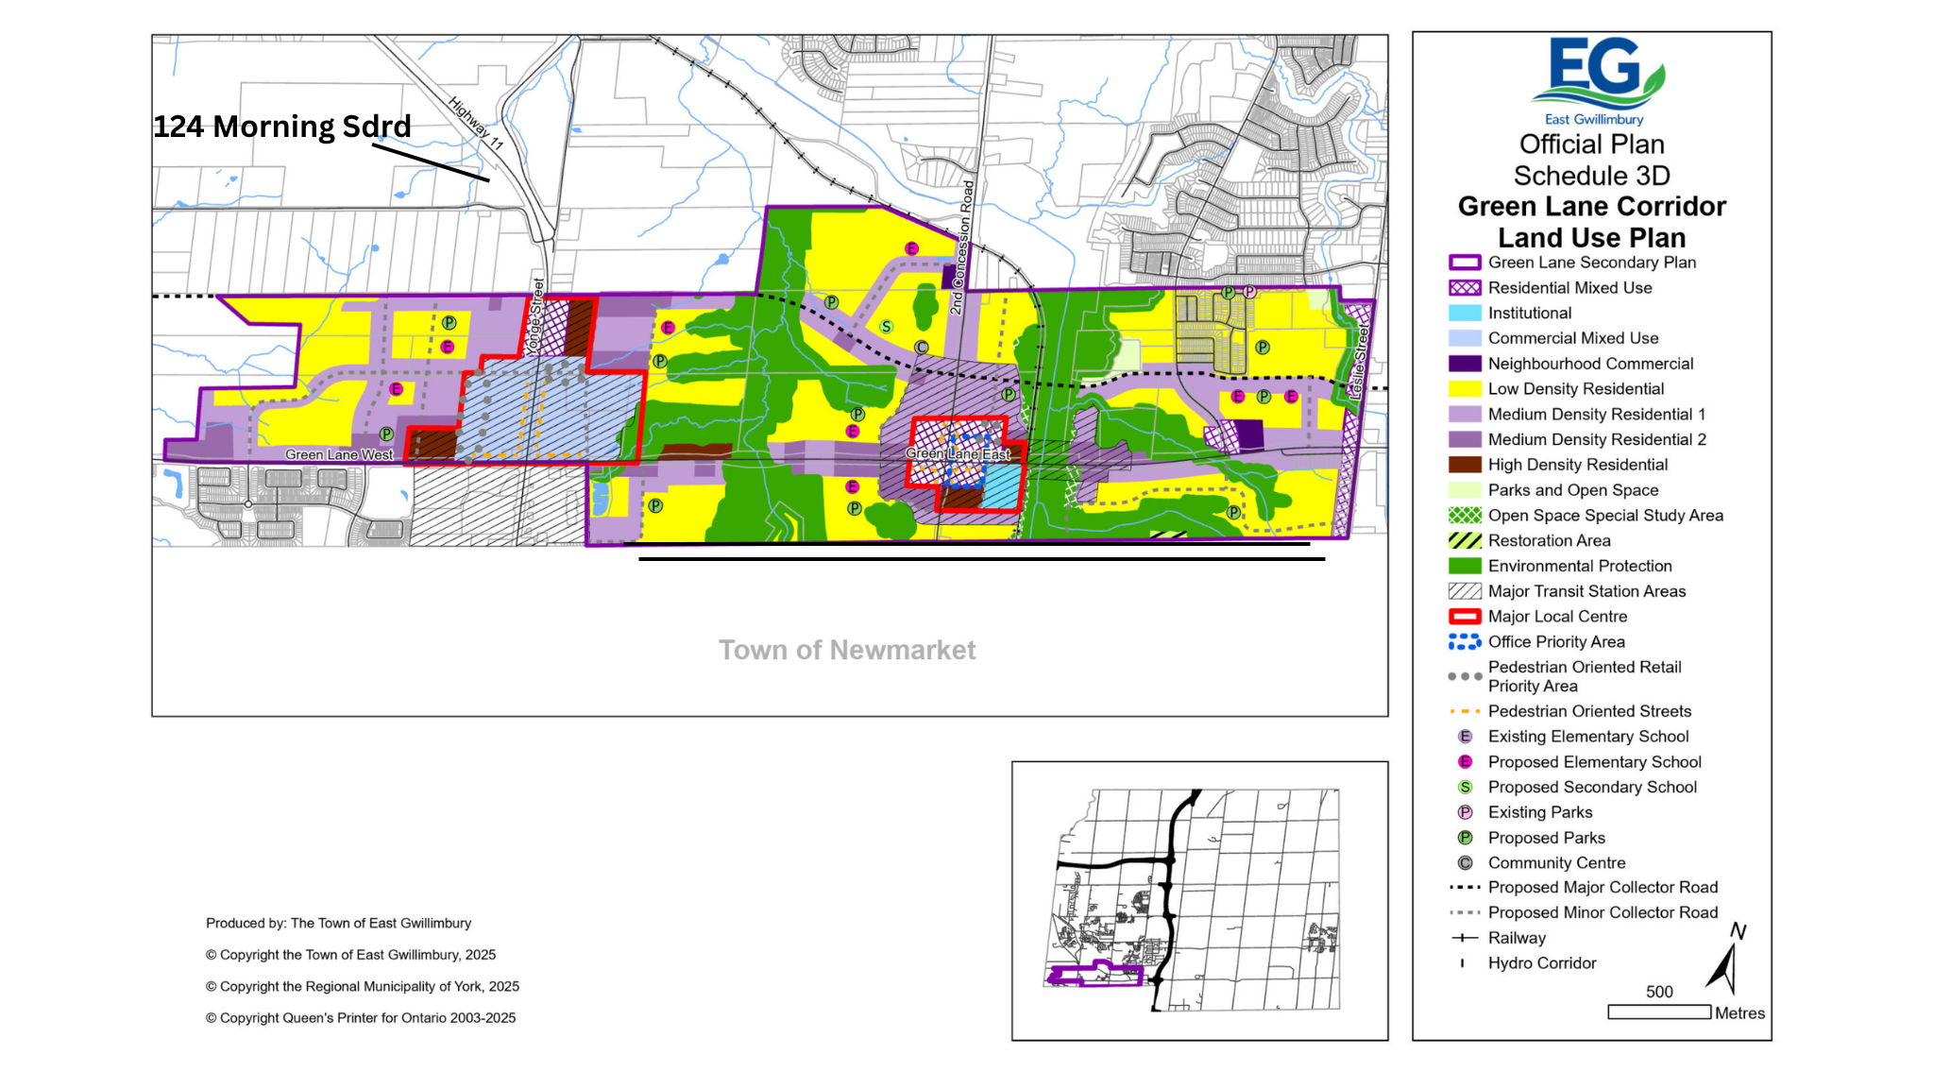Image resolution: width=1934 pixels, height=1088 pixels.
Task: Click the High Density Residential brown swatch
Action: 1465,465
